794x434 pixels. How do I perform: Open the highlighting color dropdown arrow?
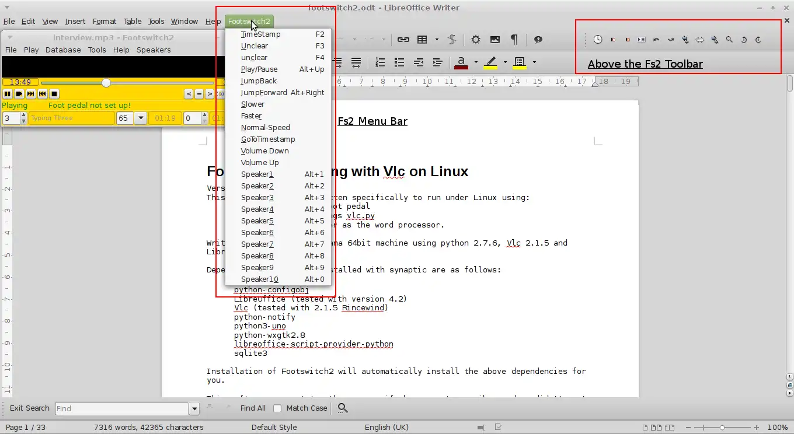click(505, 62)
